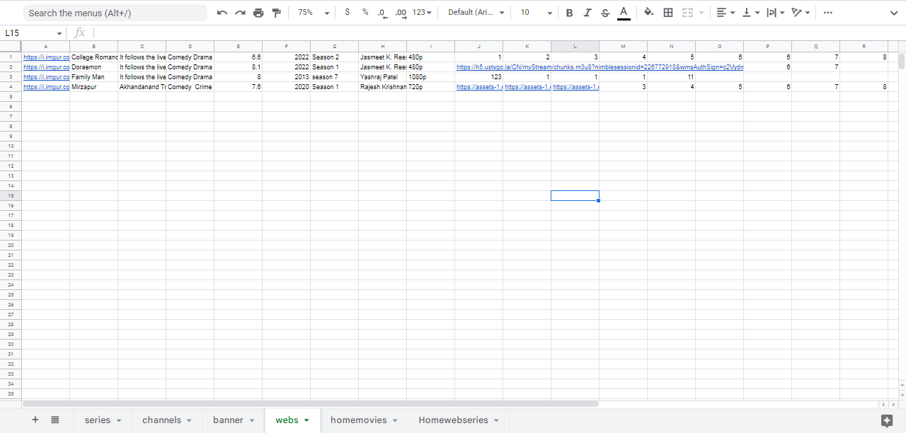Click the add new sheet plus button

[35, 420]
